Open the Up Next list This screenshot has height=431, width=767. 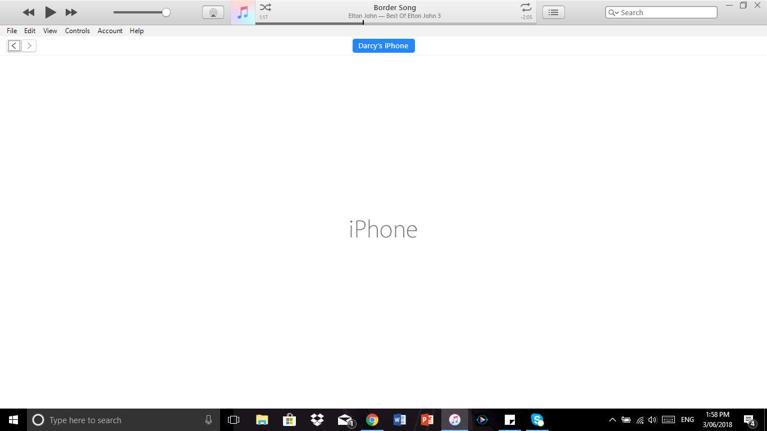tap(553, 12)
